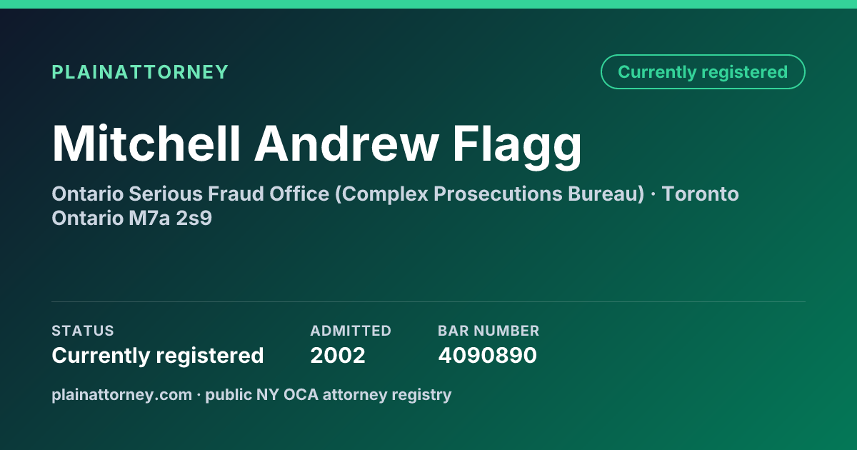857x450 pixels.
Task: Click the word Mitchell in the heading
Action: coord(146,144)
